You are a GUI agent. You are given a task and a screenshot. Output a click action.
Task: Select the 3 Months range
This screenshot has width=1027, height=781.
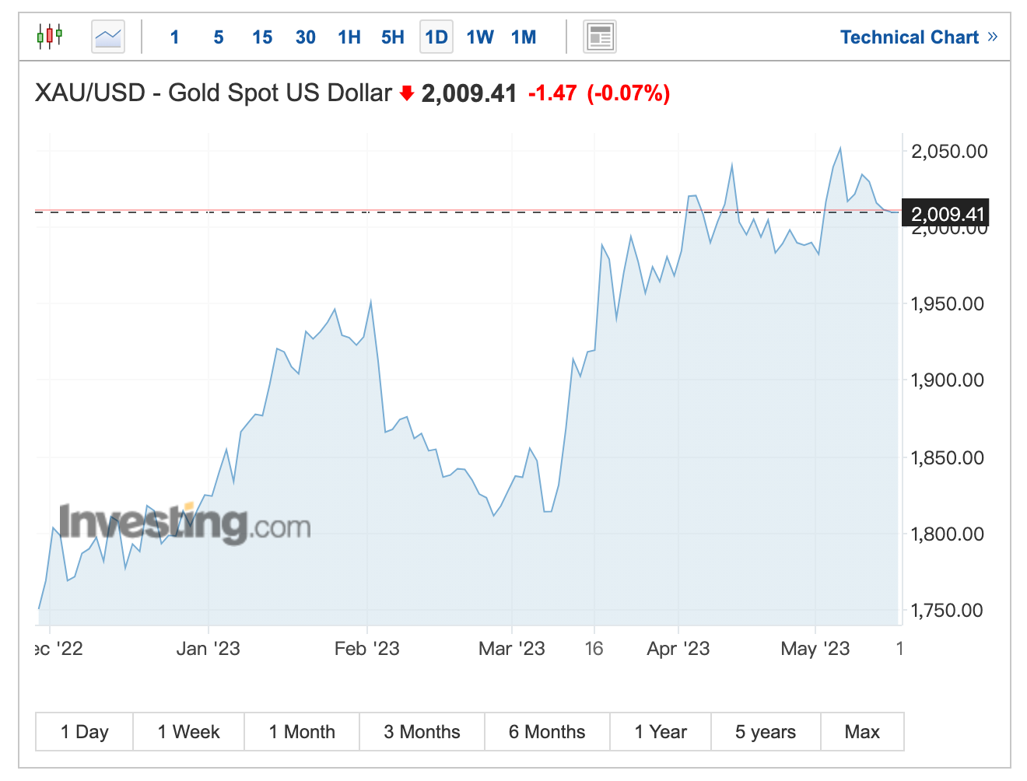(x=422, y=732)
